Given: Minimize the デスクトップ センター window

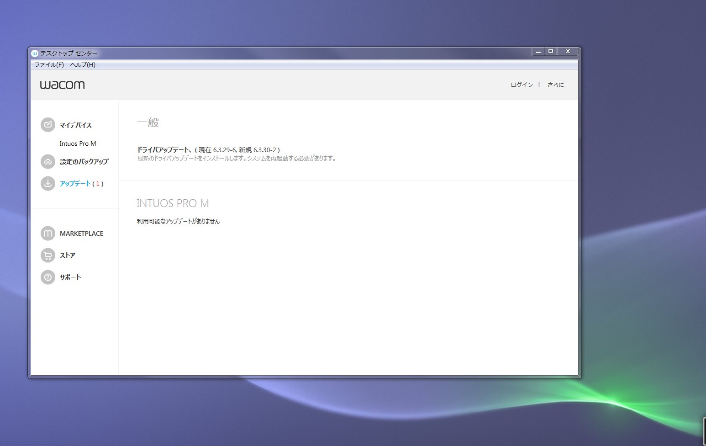Looking at the screenshot, I should point(538,51).
